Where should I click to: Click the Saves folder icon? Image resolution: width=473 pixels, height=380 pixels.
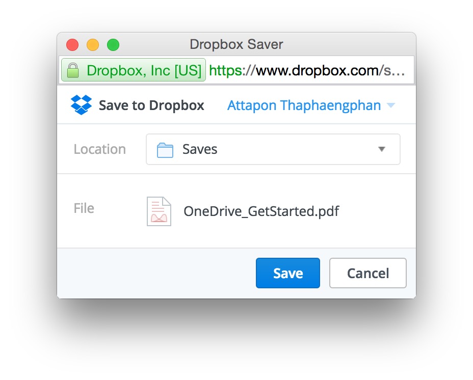[x=165, y=150]
